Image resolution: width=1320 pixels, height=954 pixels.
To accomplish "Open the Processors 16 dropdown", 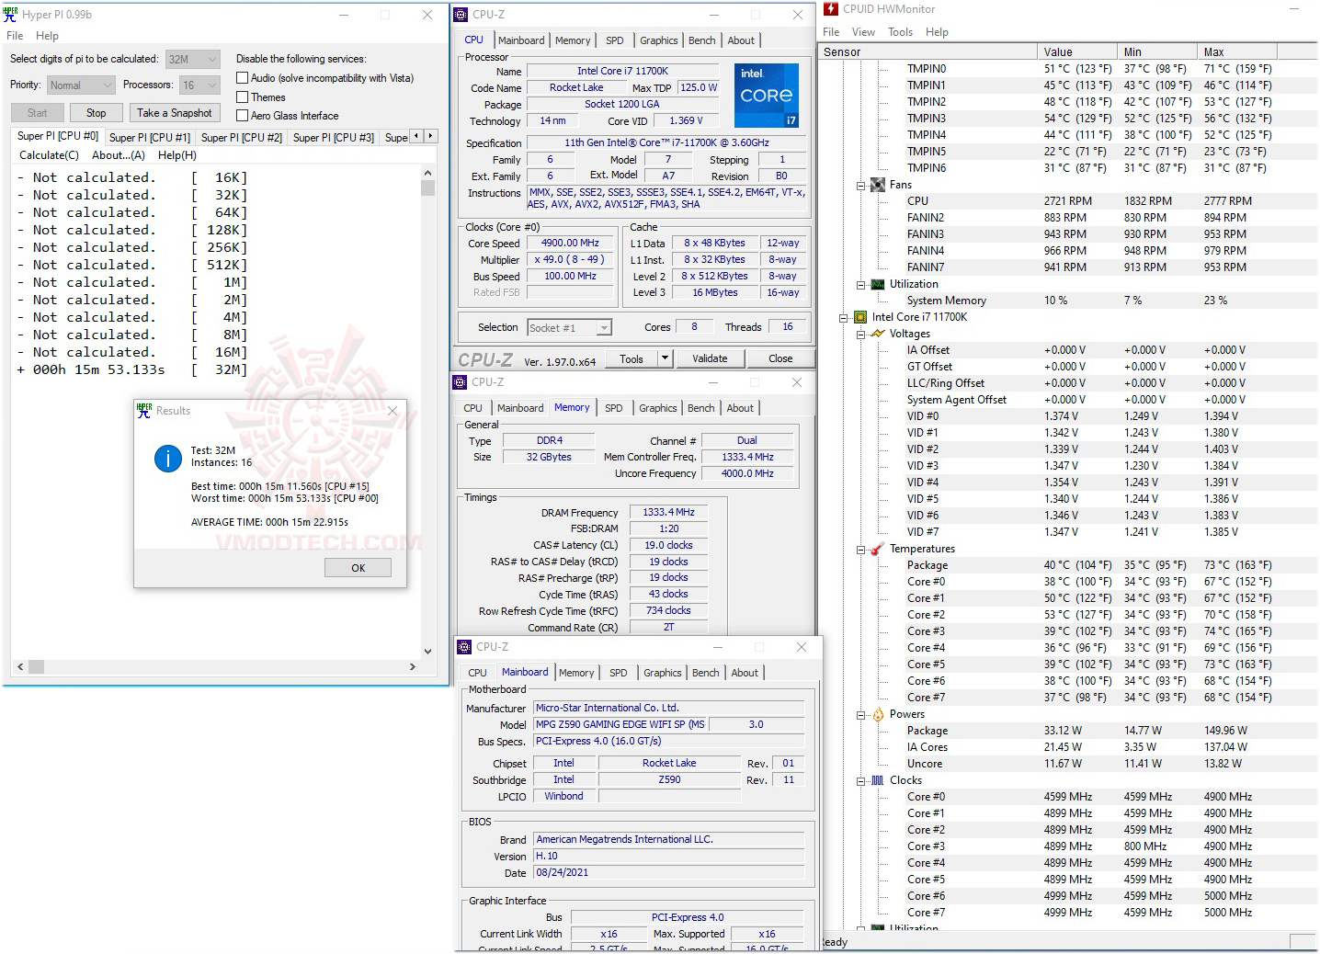I will pyautogui.click(x=199, y=85).
